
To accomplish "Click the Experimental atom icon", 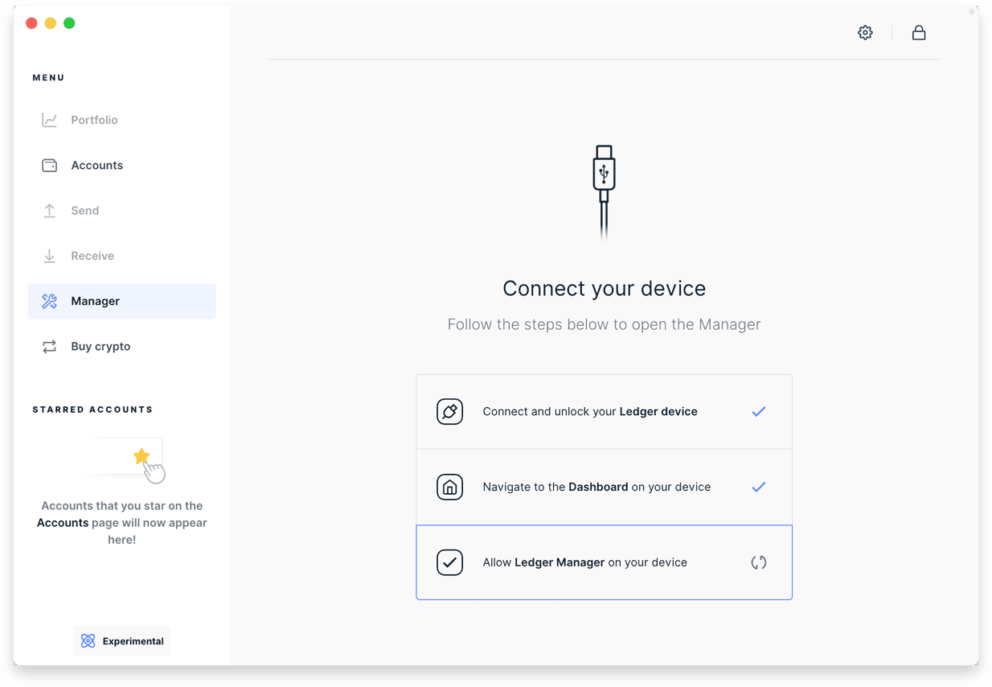I will [x=88, y=641].
